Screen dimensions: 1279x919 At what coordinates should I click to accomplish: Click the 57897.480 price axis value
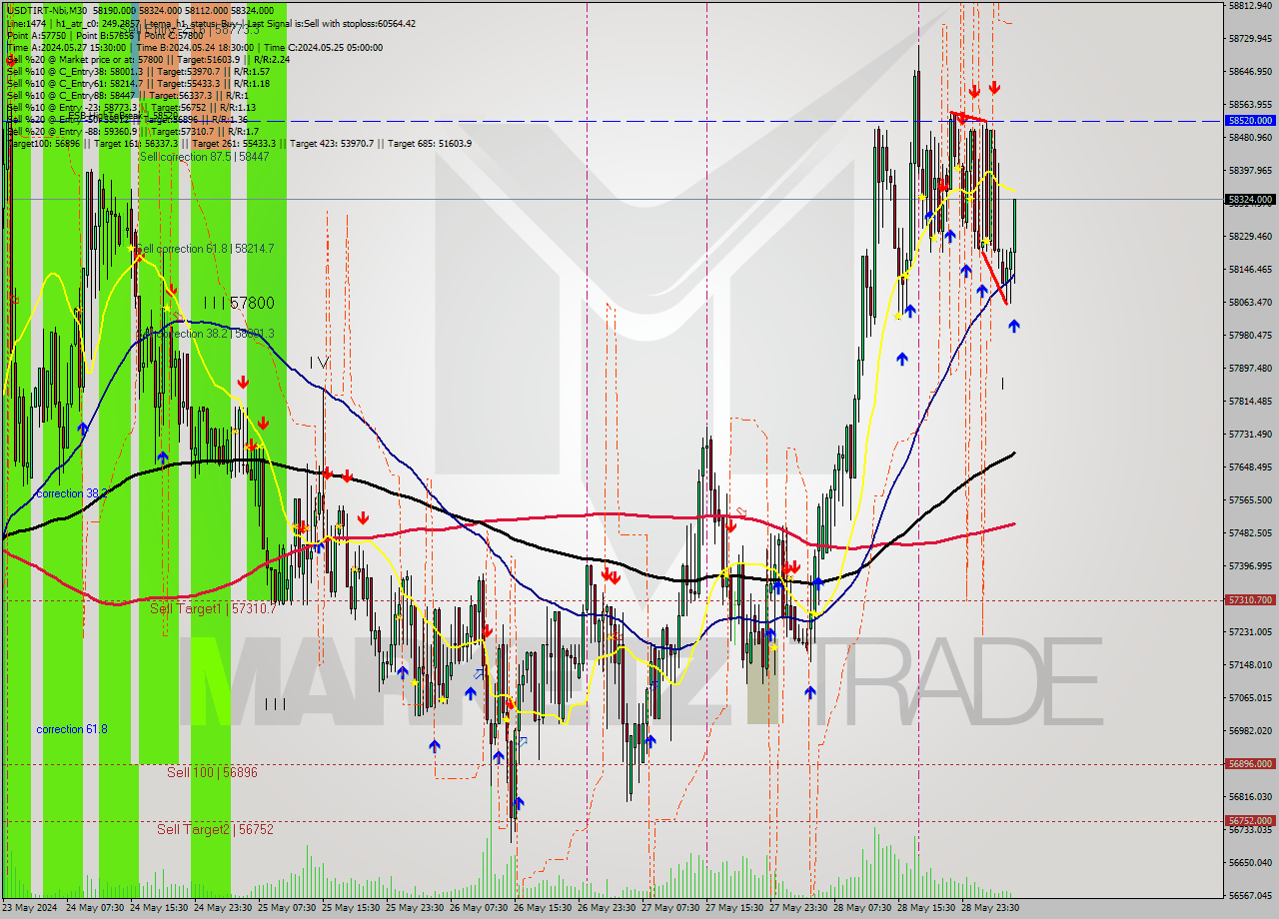click(x=1250, y=368)
